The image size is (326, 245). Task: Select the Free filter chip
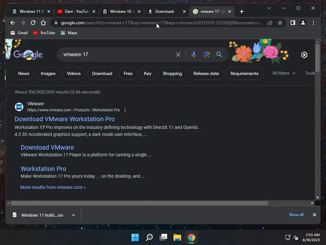128,73
